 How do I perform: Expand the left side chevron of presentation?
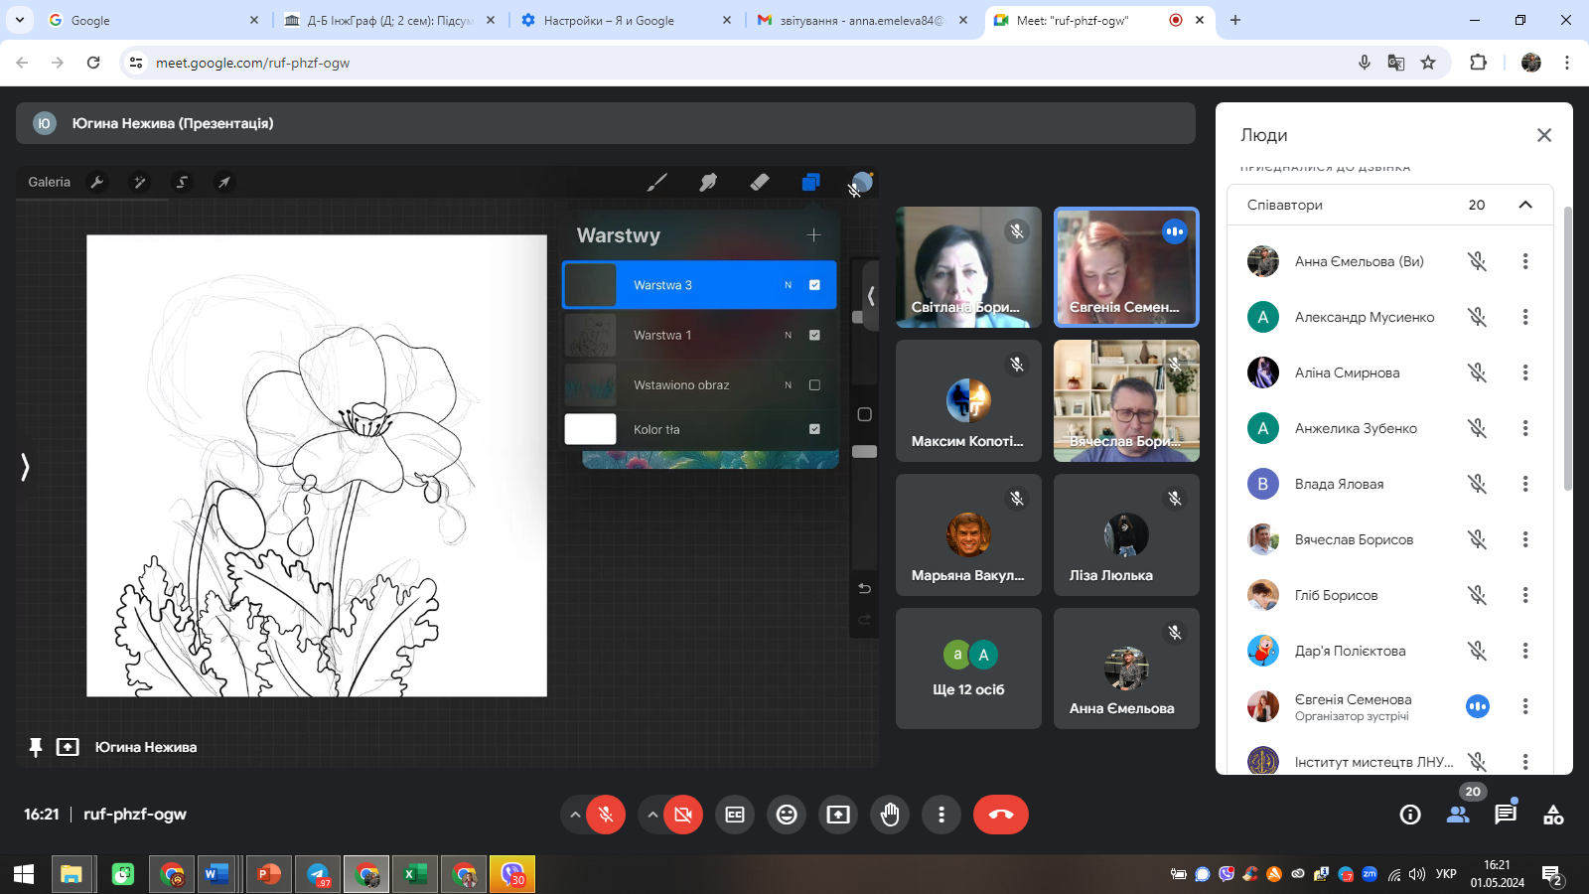coord(25,467)
